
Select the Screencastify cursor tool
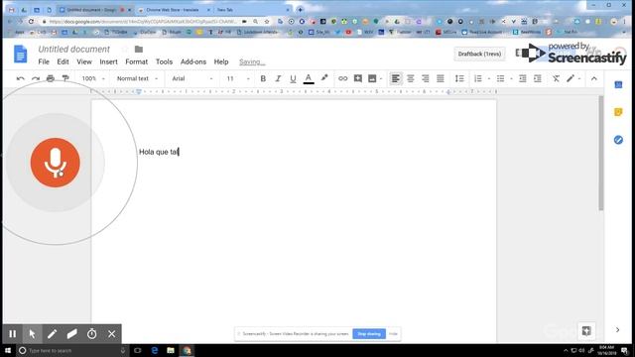click(x=33, y=334)
